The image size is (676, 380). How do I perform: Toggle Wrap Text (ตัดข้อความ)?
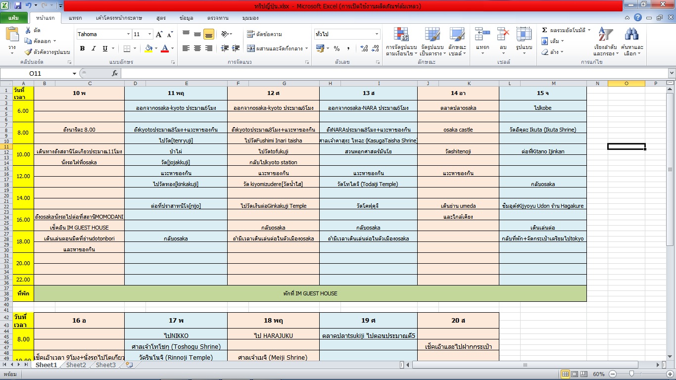tap(264, 34)
